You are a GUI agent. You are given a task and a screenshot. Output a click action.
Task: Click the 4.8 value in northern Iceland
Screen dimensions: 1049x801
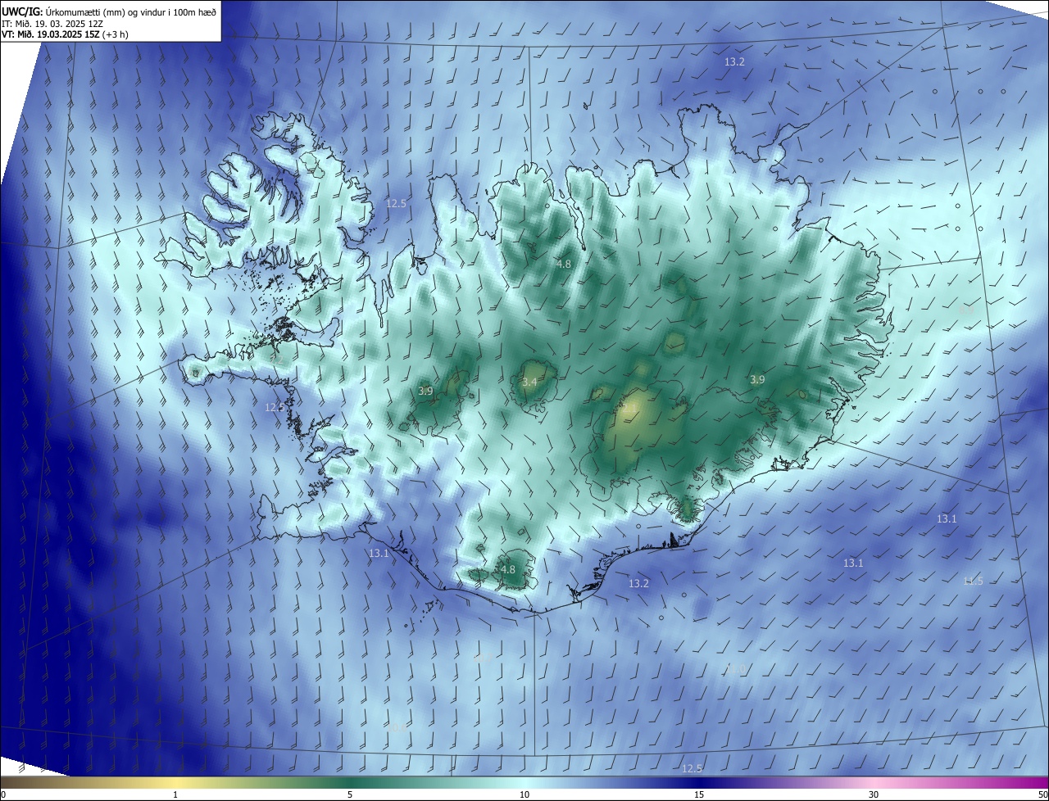[564, 265]
